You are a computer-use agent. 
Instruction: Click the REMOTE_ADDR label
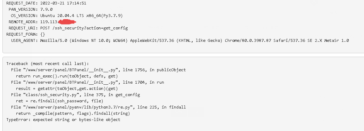point(23,22)
